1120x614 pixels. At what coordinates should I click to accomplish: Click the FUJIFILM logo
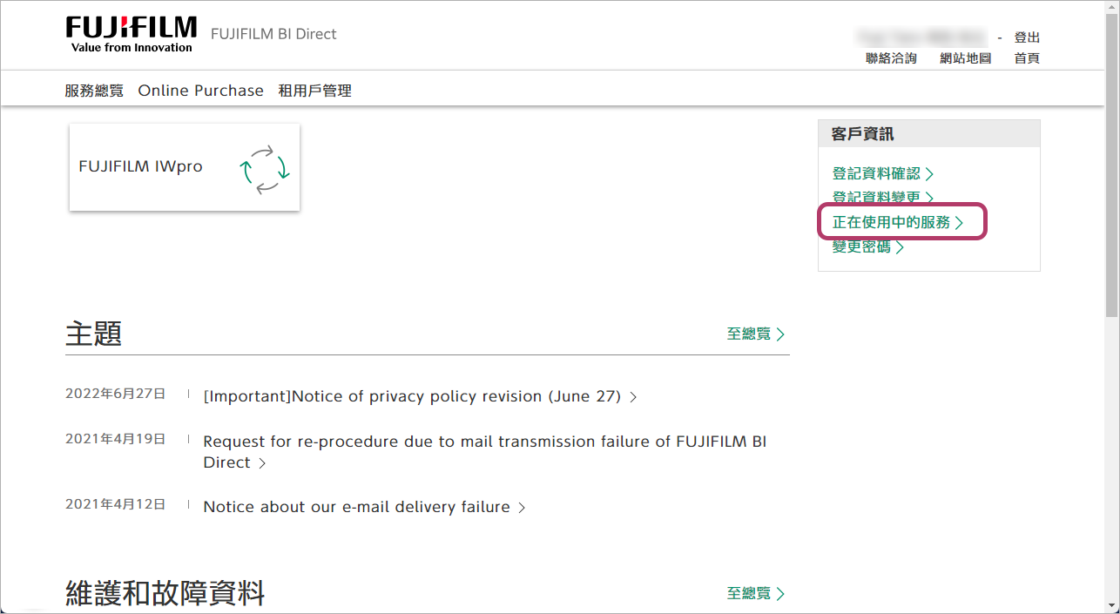coord(131,34)
